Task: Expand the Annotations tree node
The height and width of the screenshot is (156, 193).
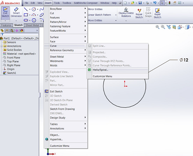Action: pos(2,46)
